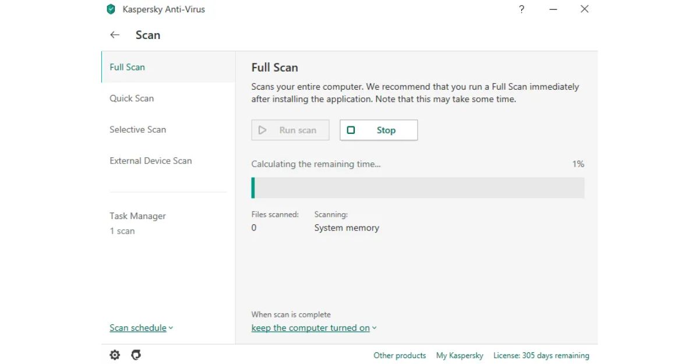Click the Kaspersky Anti-Virus window title
The width and height of the screenshot is (699, 364).
tap(164, 9)
